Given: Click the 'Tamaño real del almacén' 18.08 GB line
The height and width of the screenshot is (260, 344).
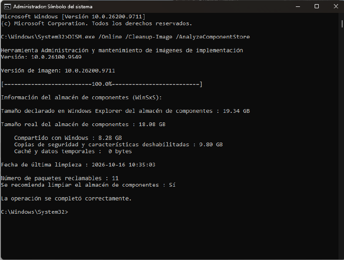Looking at the screenshot, I should (x=83, y=124).
